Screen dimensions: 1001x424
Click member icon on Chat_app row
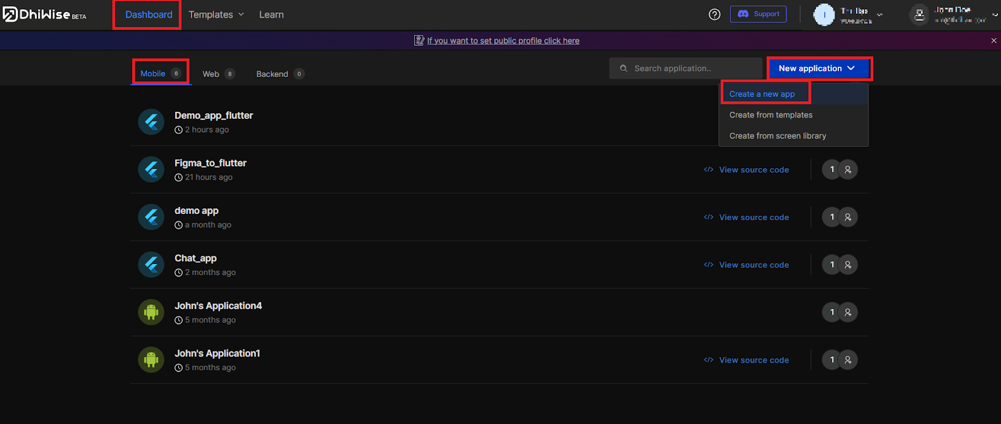tap(848, 265)
